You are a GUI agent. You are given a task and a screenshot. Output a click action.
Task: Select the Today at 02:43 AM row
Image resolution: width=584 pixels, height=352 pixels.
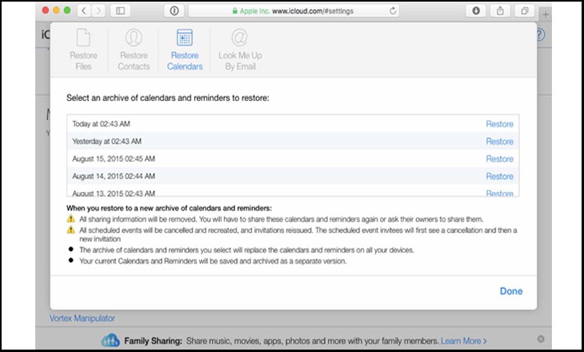point(293,124)
